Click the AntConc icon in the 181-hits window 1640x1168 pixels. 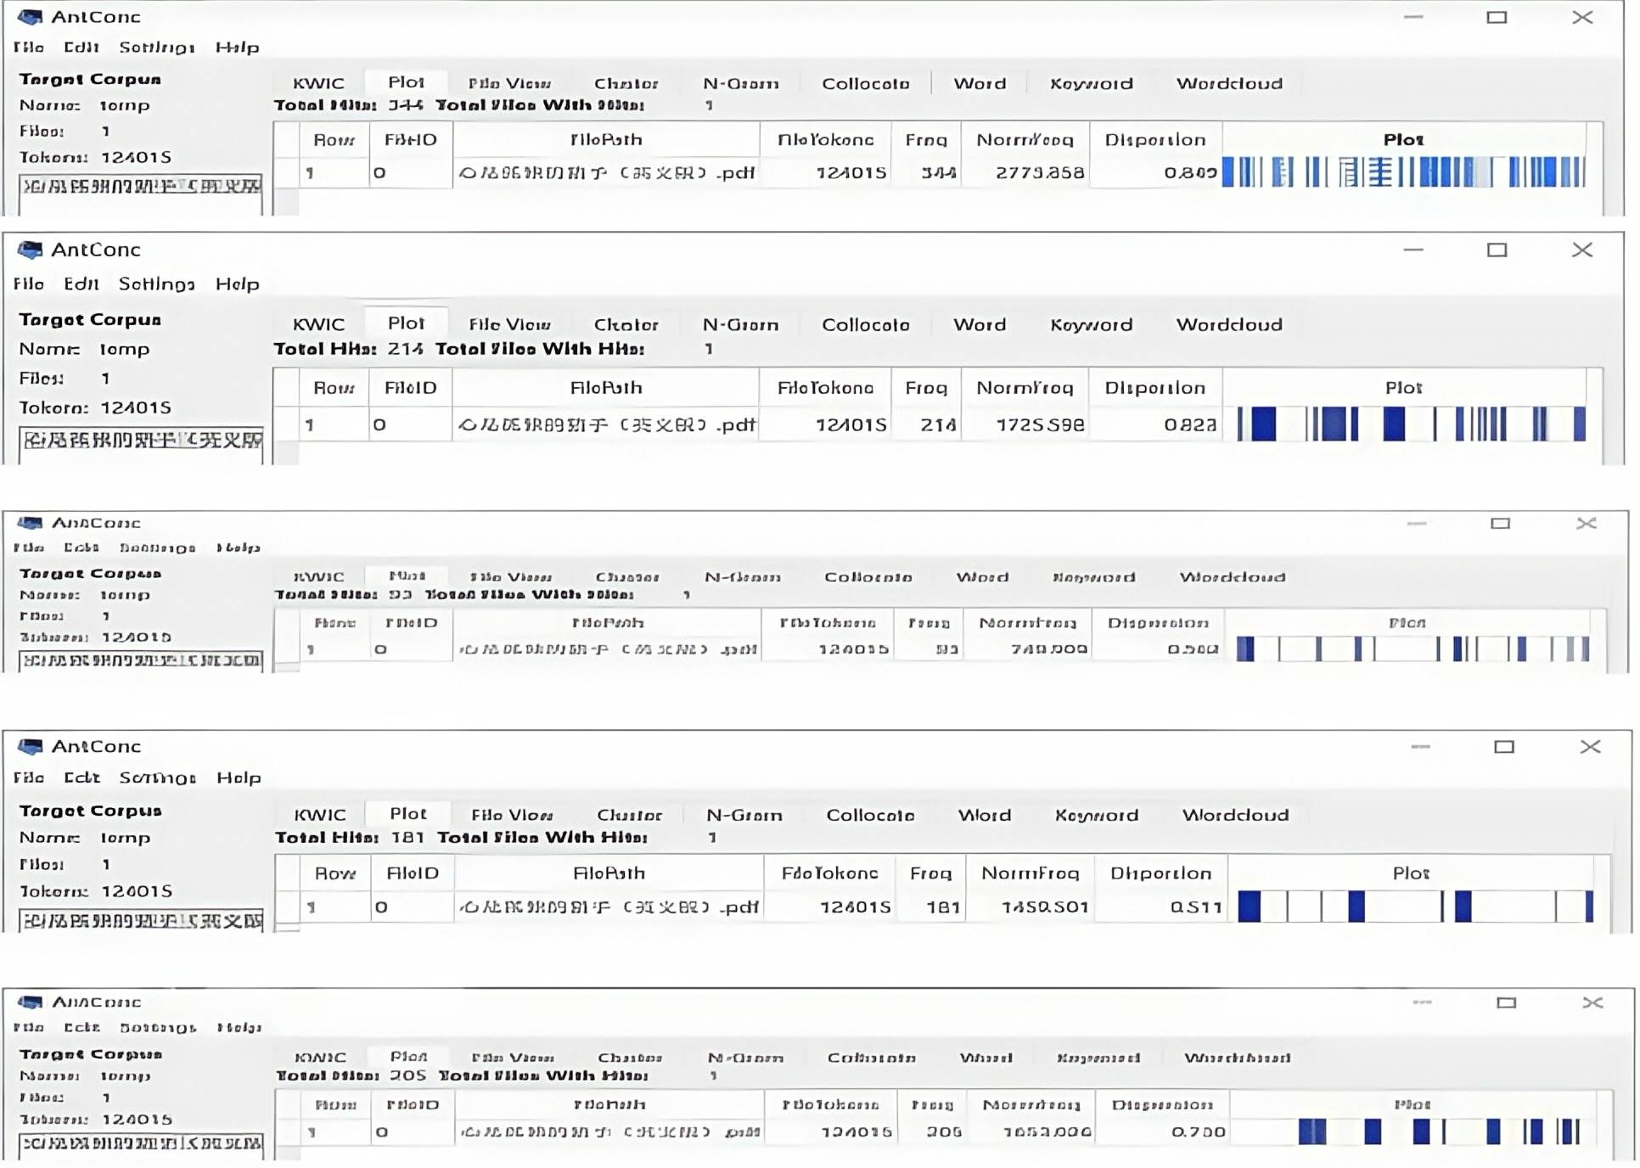coord(30,746)
